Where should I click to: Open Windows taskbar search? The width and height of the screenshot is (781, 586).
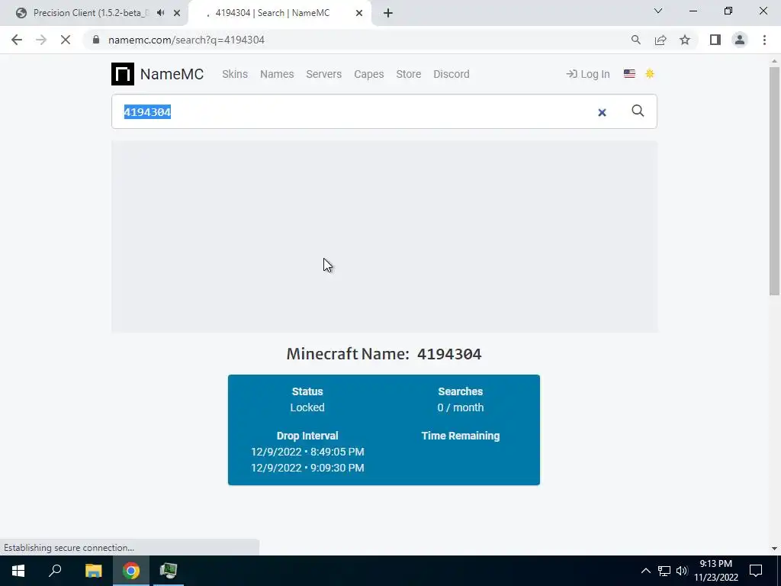(55, 571)
